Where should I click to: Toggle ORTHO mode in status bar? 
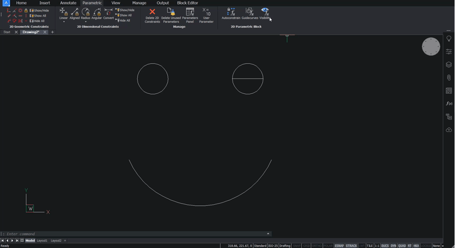(317, 246)
